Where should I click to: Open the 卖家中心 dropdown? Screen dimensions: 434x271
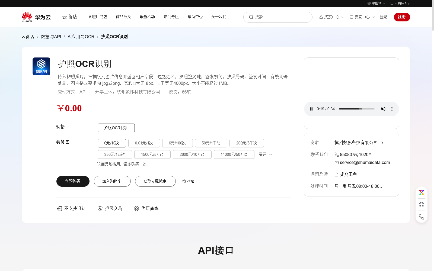click(362, 17)
